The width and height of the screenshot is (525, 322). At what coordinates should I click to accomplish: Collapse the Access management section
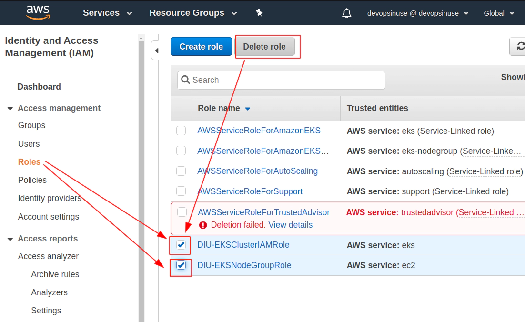click(x=10, y=109)
